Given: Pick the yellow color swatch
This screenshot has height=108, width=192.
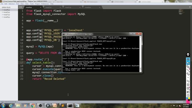Looking at the screenshot, I should click(x=189, y=98).
